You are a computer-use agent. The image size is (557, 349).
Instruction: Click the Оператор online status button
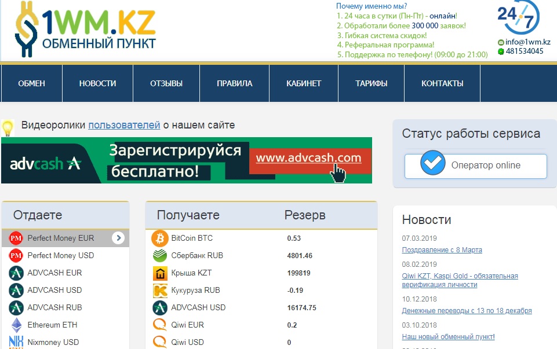pos(476,166)
